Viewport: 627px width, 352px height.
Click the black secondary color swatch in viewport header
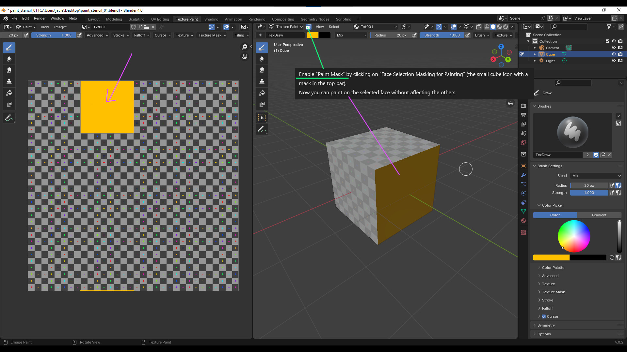[325, 35]
